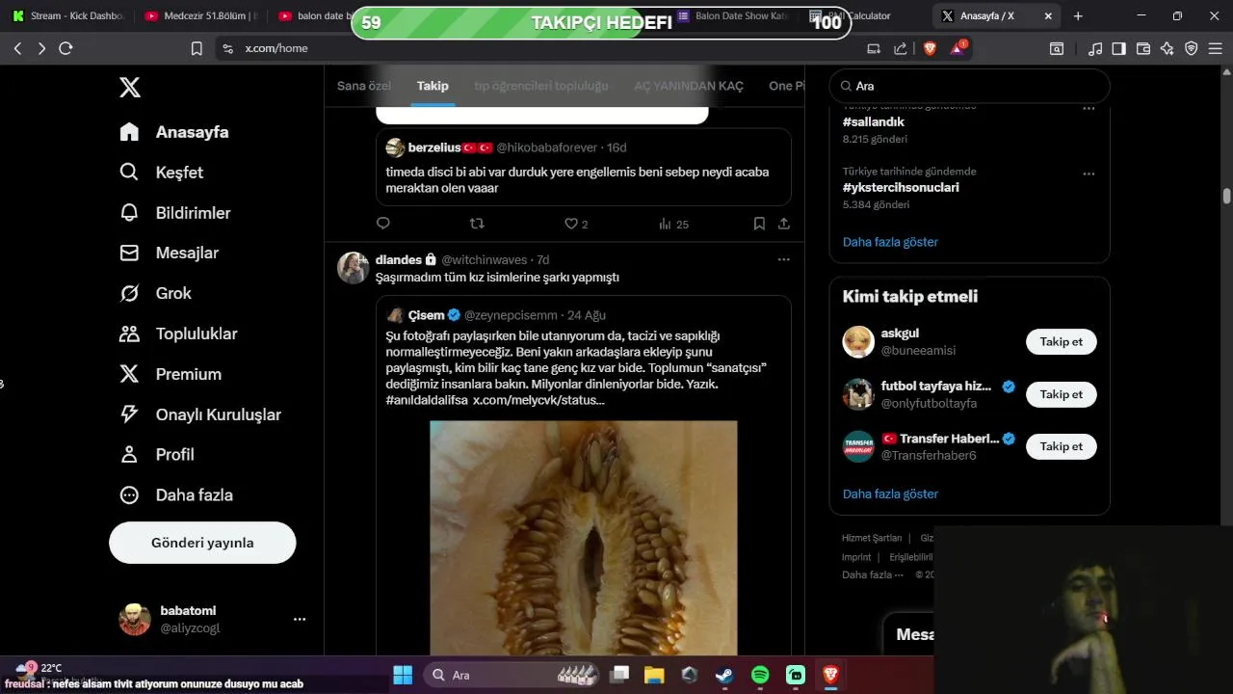Image resolution: width=1233 pixels, height=694 pixels.
Task: Open the Brave Shields lion icon
Action: [x=930, y=48]
